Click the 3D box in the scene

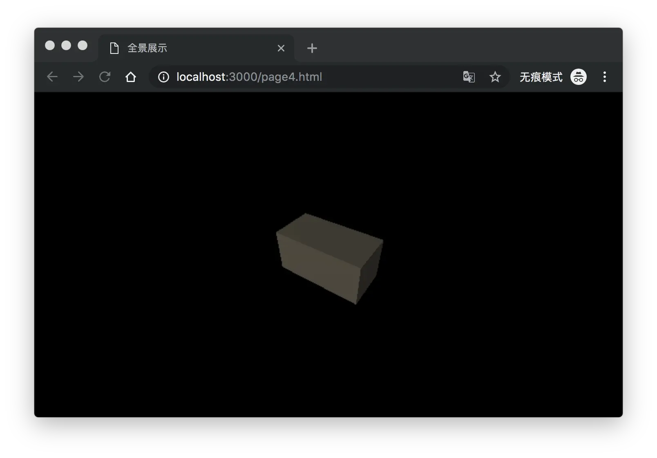[x=329, y=259]
